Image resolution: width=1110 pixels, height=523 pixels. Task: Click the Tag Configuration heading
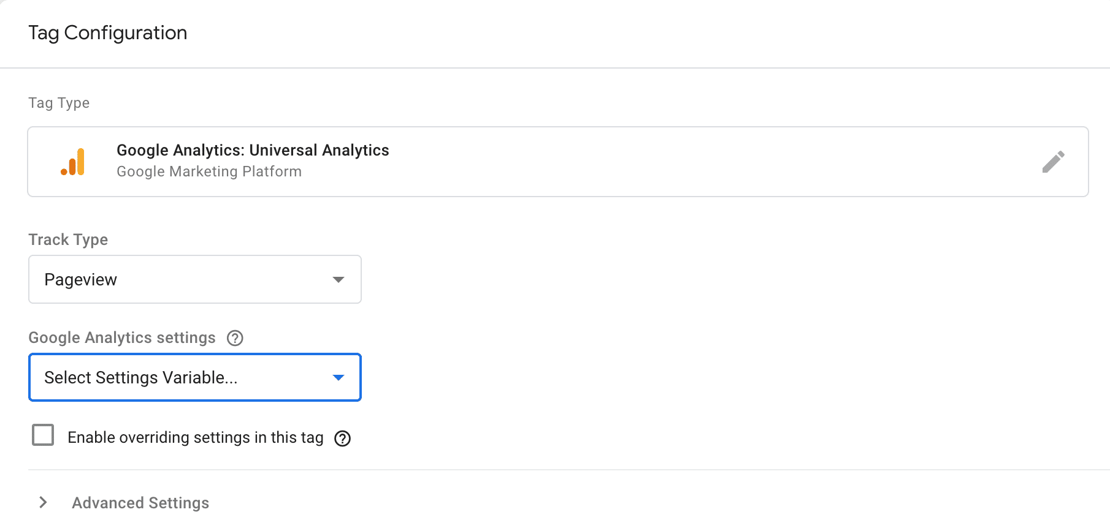coord(108,32)
